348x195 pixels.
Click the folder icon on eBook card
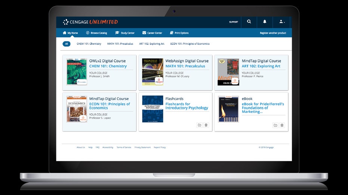click(x=275, y=125)
